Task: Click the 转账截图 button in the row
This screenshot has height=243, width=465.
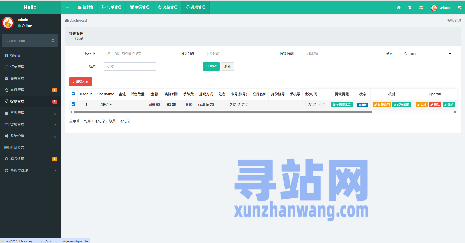Action: [x=401, y=105]
